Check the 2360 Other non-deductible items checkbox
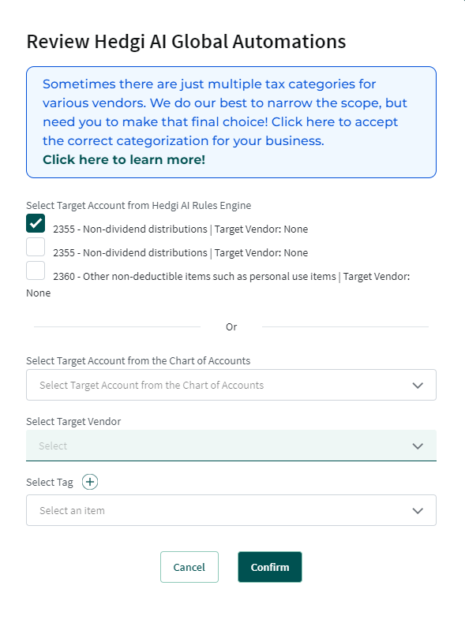The height and width of the screenshot is (634, 465). coord(36,270)
